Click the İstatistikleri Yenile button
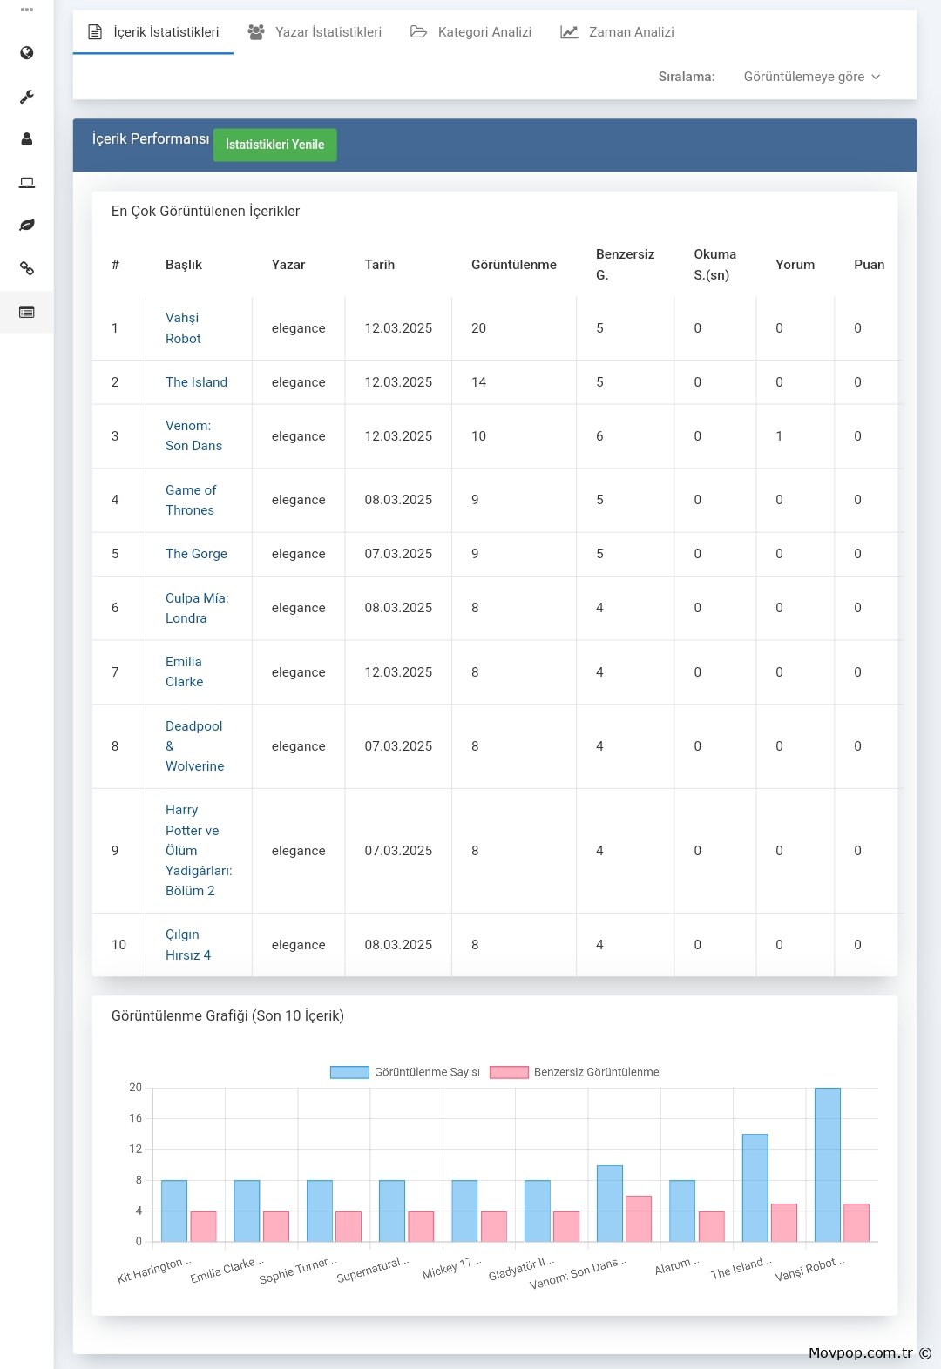Screen dimensions: 941x1369 pos(275,145)
